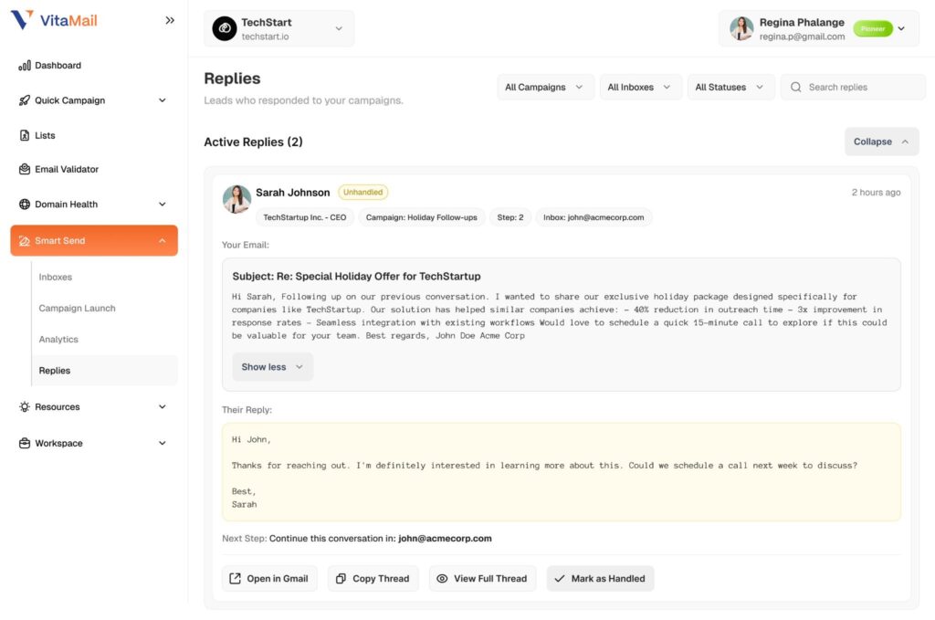Click the copy icon in Copy Thread
Screen dimensions: 935x620
pos(341,578)
